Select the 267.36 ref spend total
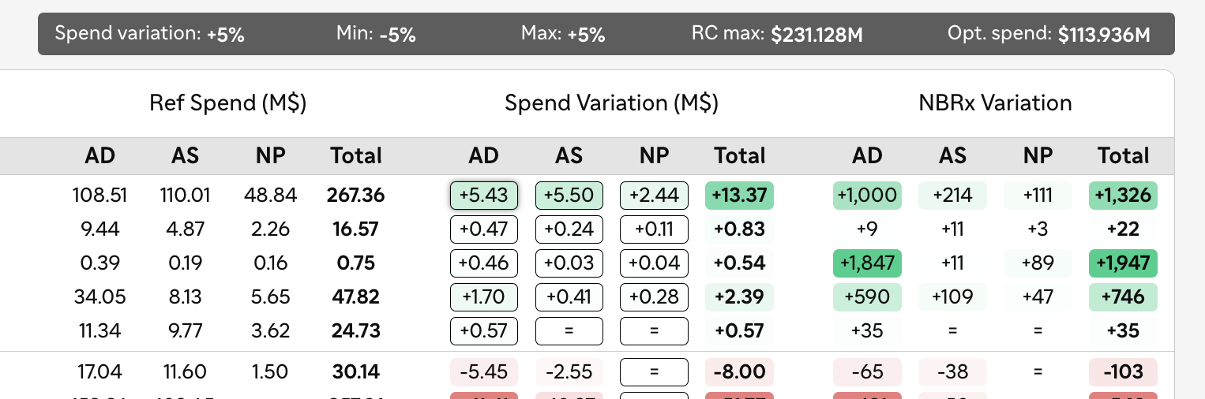This screenshot has width=1205, height=399. pyautogui.click(x=356, y=196)
